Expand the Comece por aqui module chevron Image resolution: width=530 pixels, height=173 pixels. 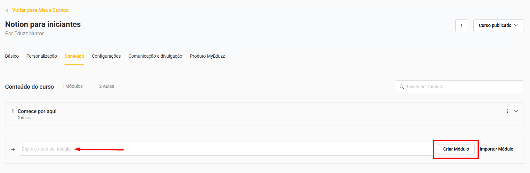(x=516, y=111)
